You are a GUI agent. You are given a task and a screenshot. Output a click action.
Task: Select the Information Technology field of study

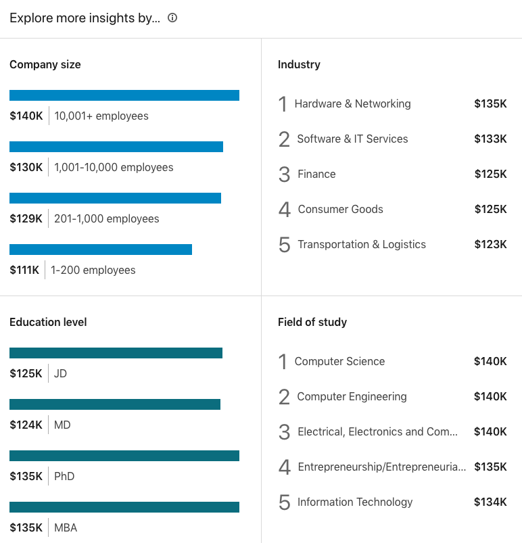pos(354,502)
